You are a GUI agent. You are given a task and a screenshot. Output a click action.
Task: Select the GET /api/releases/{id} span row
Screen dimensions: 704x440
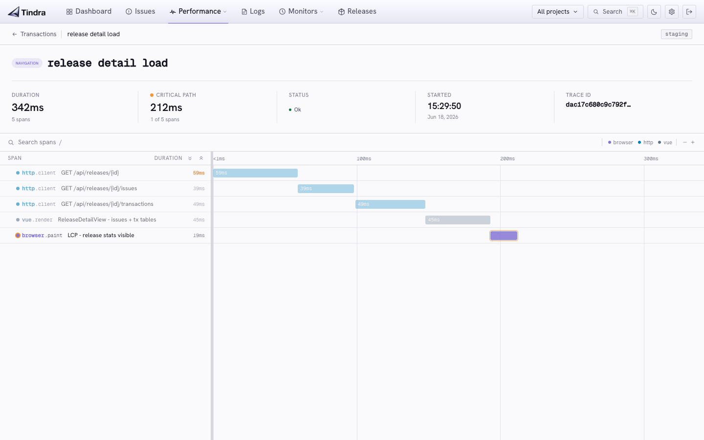pos(105,173)
